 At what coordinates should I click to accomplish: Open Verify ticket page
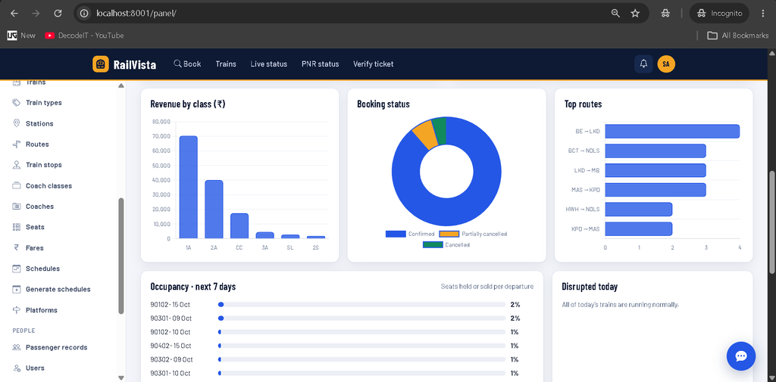373,64
